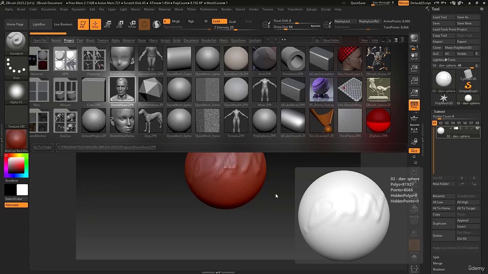The height and width of the screenshot is (274, 488).
Task: Select the Cylinder3D tool
Action: click(x=468, y=75)
